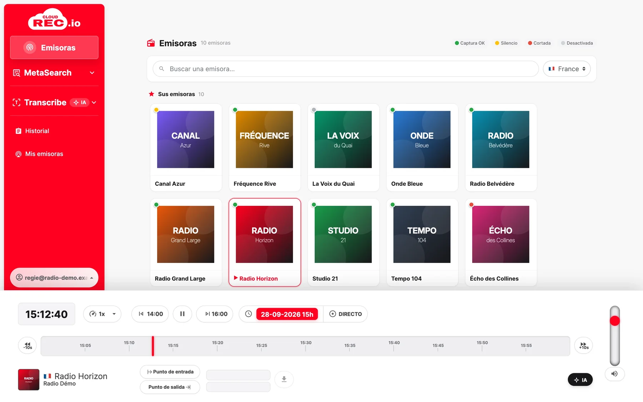
Task: Select the Tempo 104 station card
Action: [x=422, y=242]
